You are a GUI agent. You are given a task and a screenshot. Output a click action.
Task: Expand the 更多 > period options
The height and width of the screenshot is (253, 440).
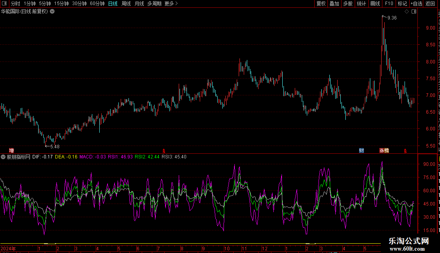point(171,4)
